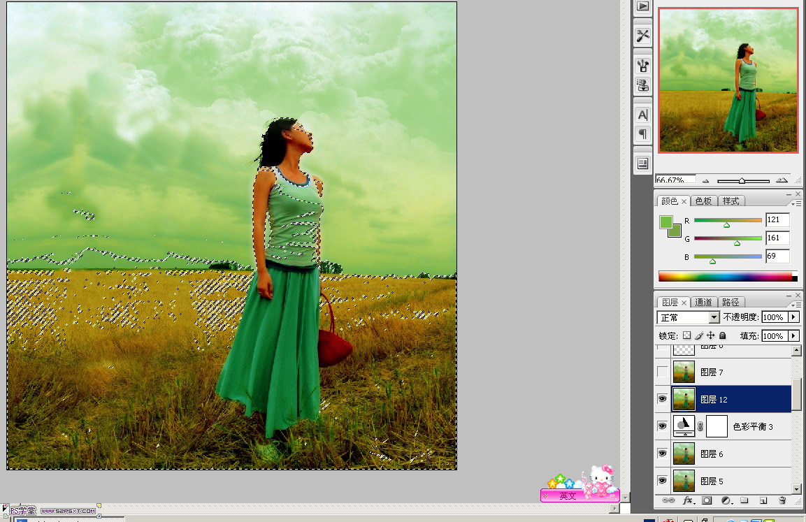Click the foreground color swatch
This screenshot has height=522, width=806.
pos(665,222)
